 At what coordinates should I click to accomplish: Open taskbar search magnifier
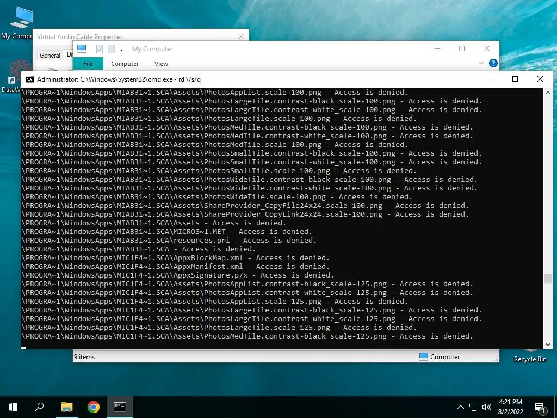pyautogui.click(x=39, y=407)
